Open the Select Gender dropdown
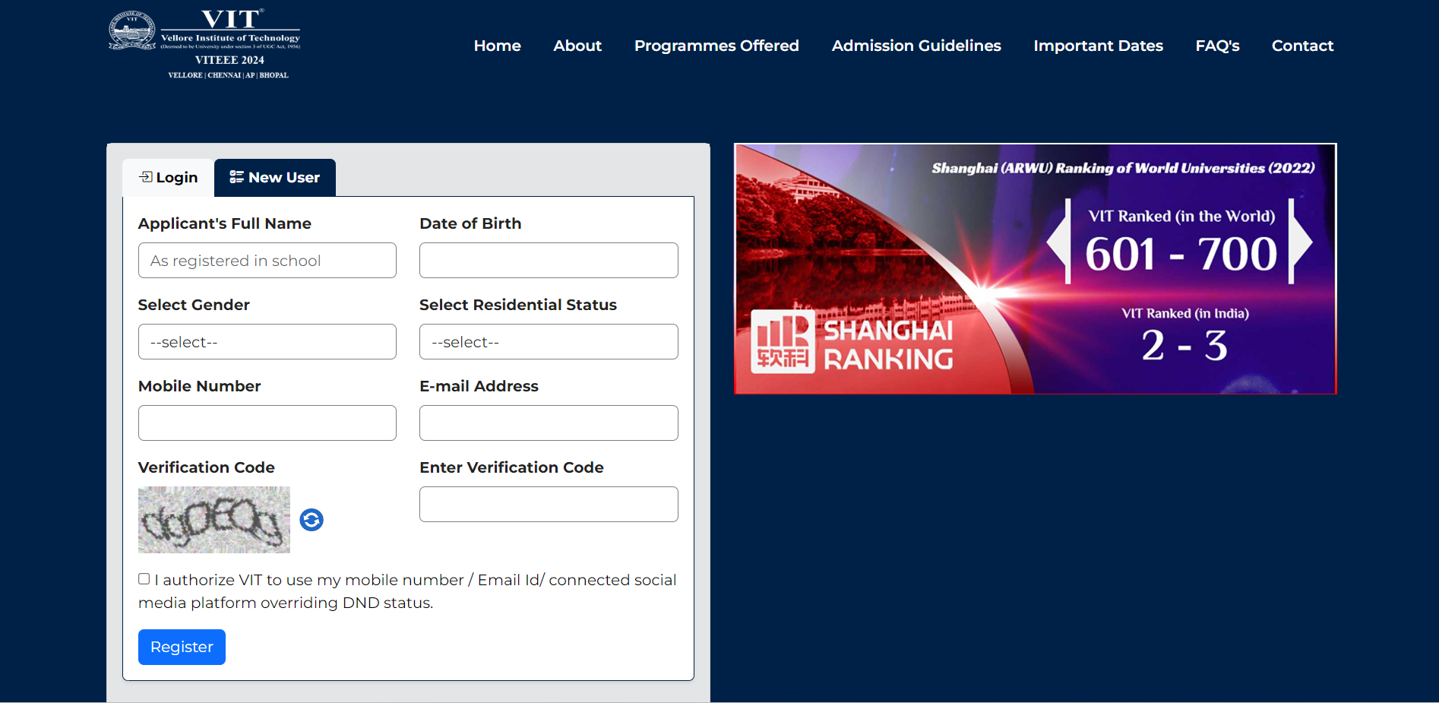This screenshot has height=703, width=1439. pos(267,342)
